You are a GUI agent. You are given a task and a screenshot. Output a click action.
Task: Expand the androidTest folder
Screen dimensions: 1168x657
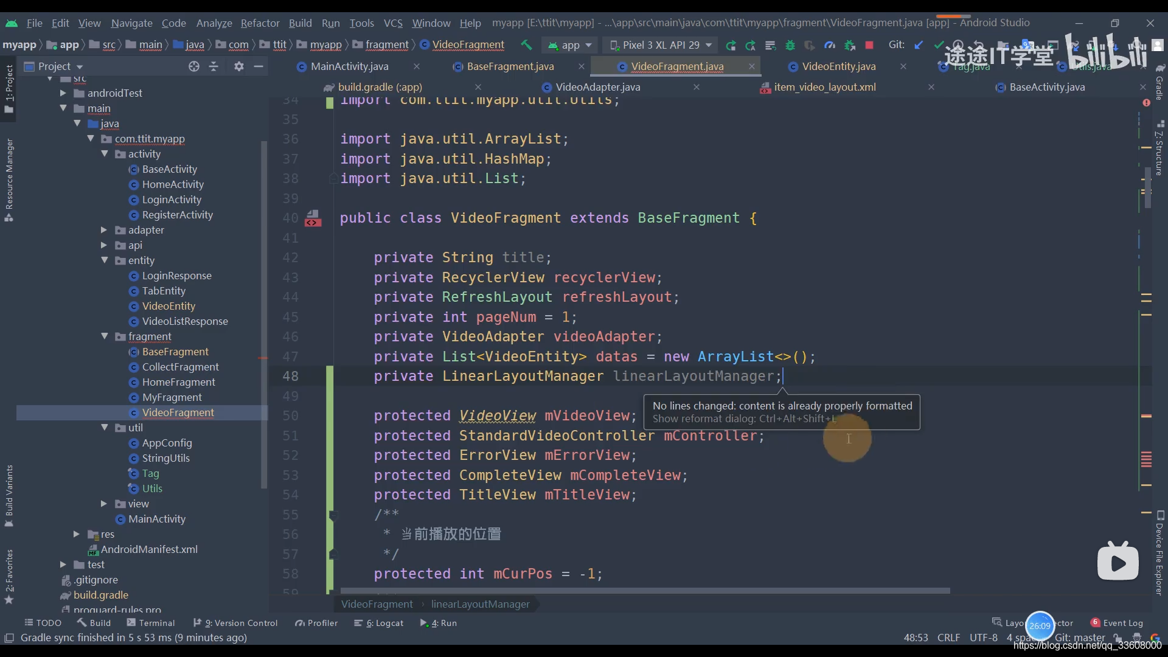point(63,93)
